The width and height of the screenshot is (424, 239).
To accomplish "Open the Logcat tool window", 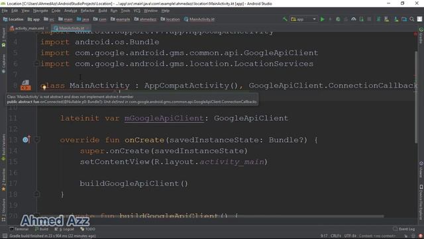I will (x=64, y=229).
